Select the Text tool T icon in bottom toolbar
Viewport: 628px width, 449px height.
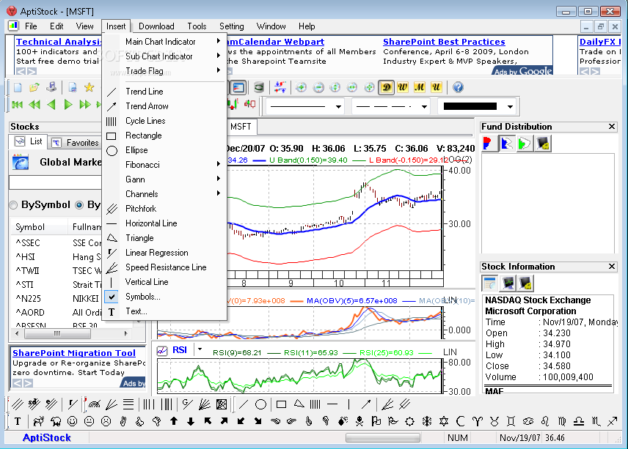[18, 421]
